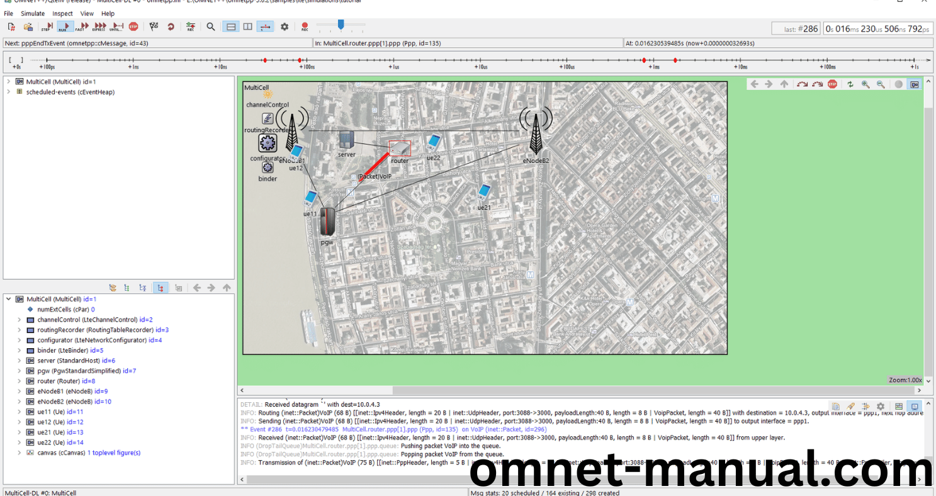
Task: Rebuild the network with the red arrow icon
Action: (x=171, y=26)
